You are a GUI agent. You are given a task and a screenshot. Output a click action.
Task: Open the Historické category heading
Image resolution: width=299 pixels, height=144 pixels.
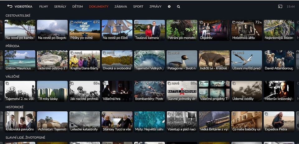15,107
